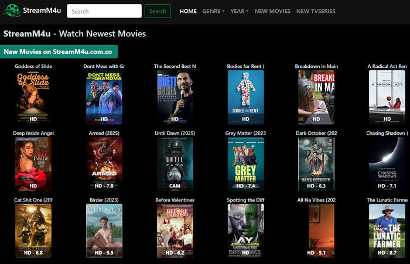
Task: Click the 'StreamM4u - Watch Newest Movies' heading
Action: (74, 34)
